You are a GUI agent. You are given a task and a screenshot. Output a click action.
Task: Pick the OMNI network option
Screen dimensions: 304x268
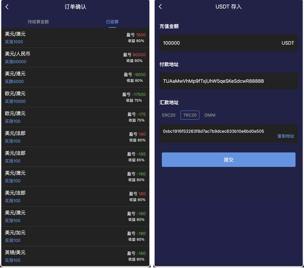[x=210, y=115]
